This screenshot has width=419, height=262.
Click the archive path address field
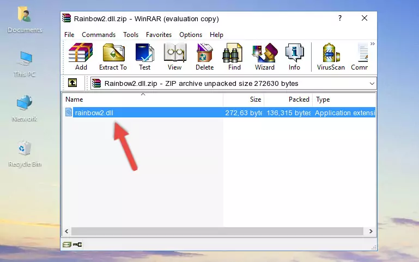click(234, 83)
